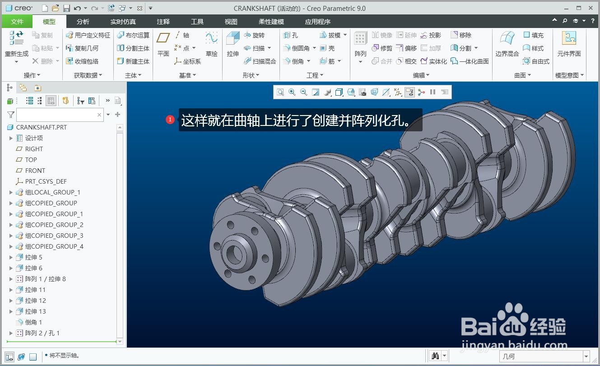This screenshot has height=366, width=600.
Task: Click the Spin Center branch icon
Action: click(x=421, y=92)
